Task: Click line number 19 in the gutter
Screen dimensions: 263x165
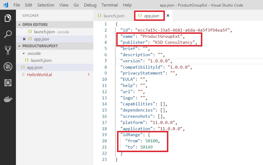Action: click(x=104, y=135)
